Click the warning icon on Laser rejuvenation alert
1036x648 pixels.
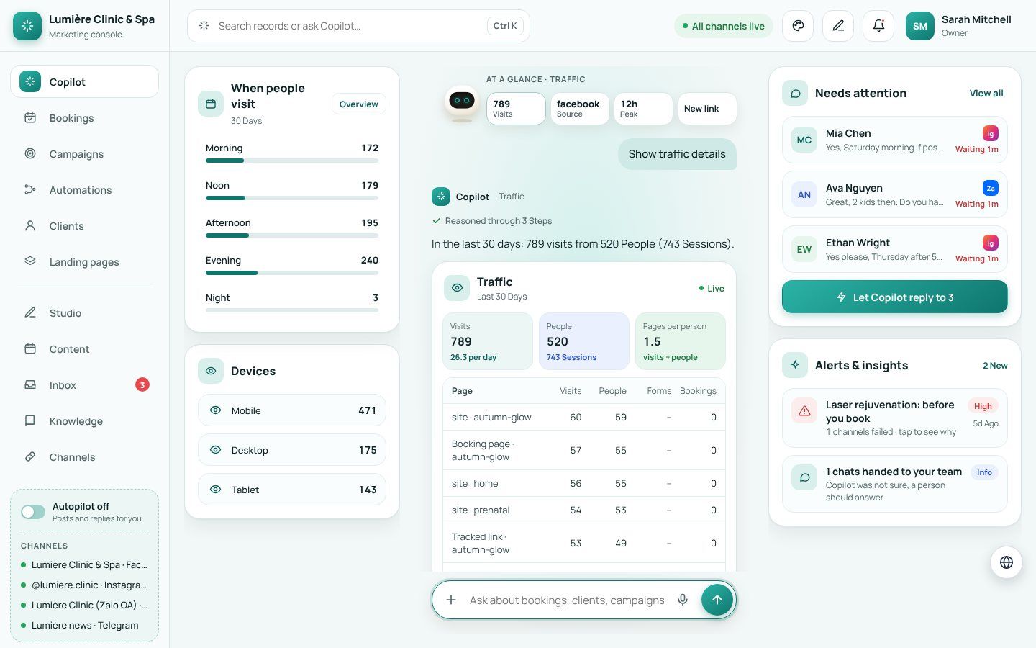click(804, 411)
